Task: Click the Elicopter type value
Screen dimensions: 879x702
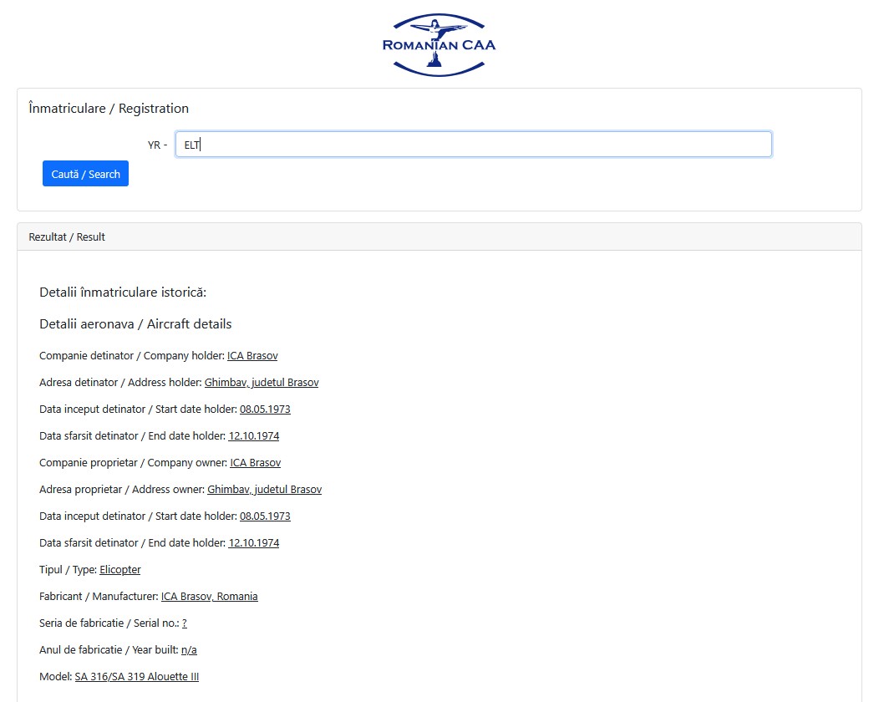Action: 120,570
